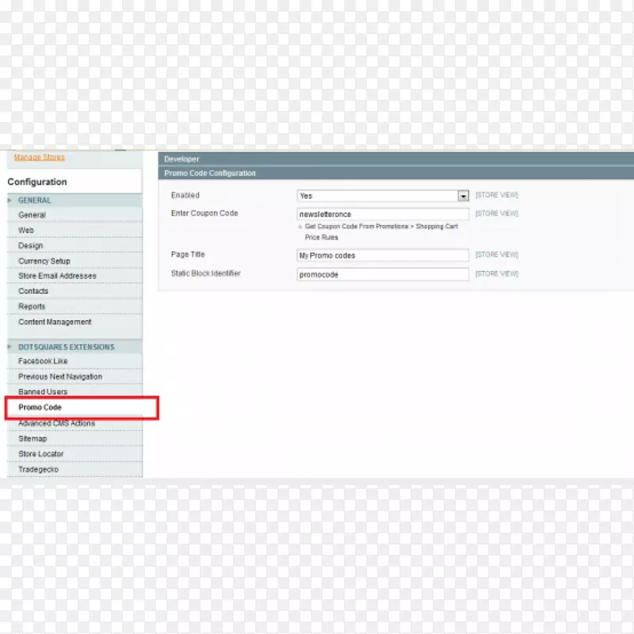Select Facebook Like extension settings
The height and width of the screenshot is (634, 634).
pos(43,361)
